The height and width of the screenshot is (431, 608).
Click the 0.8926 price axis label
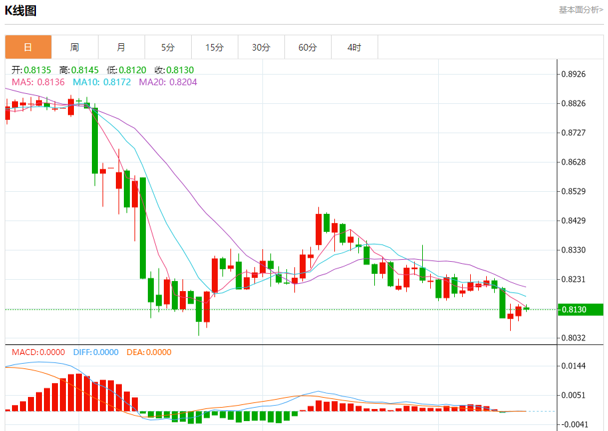(573, 74)
